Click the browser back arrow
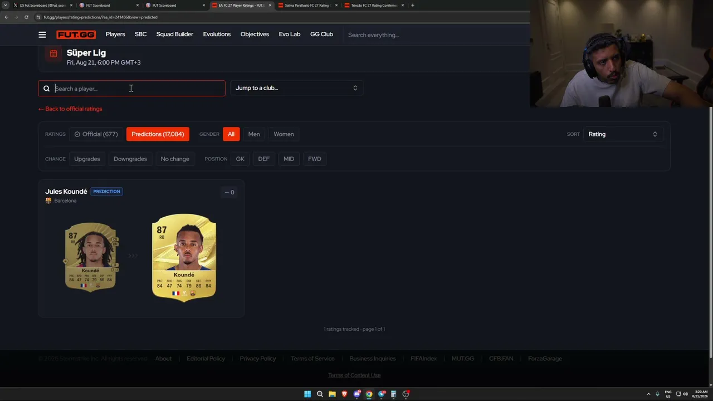 click(x=6, y=17)
